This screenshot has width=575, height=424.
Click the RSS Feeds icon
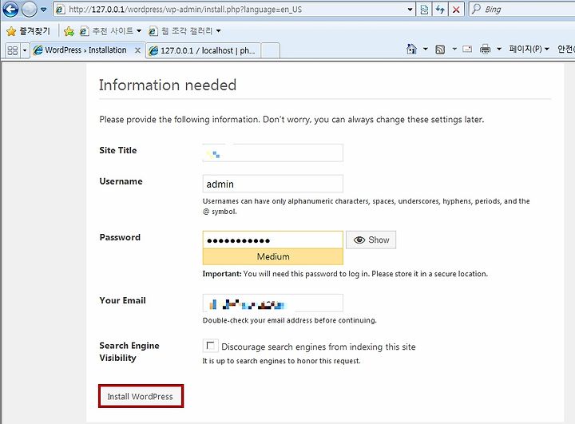click(440, 50)
